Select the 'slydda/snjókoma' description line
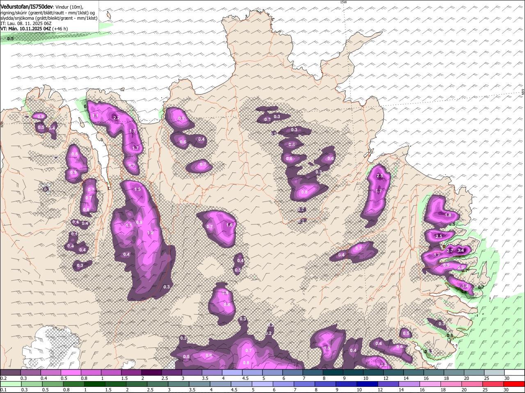 coord(49,18)
